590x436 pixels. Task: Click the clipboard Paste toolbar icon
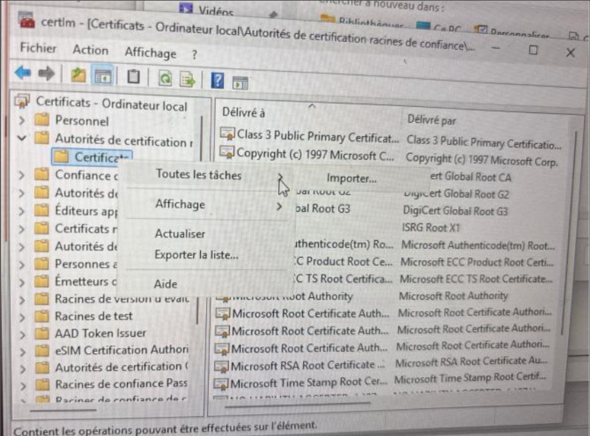click(x=134, y=77)
